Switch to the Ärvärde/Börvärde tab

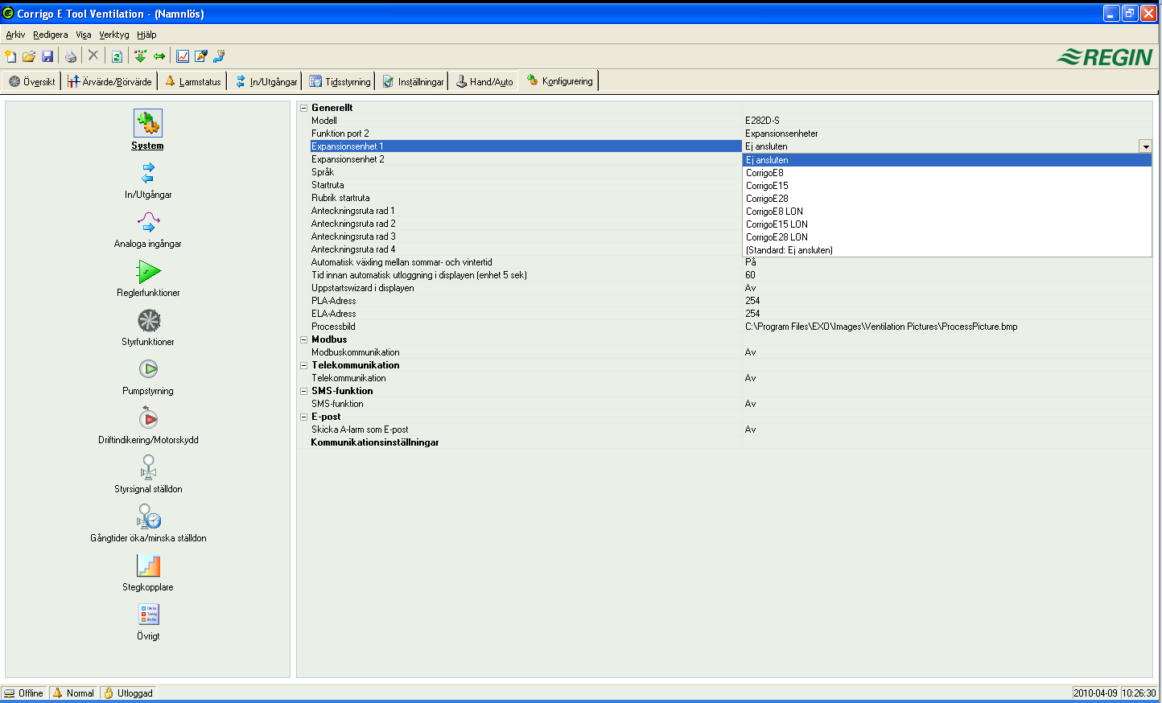point(109,81)
